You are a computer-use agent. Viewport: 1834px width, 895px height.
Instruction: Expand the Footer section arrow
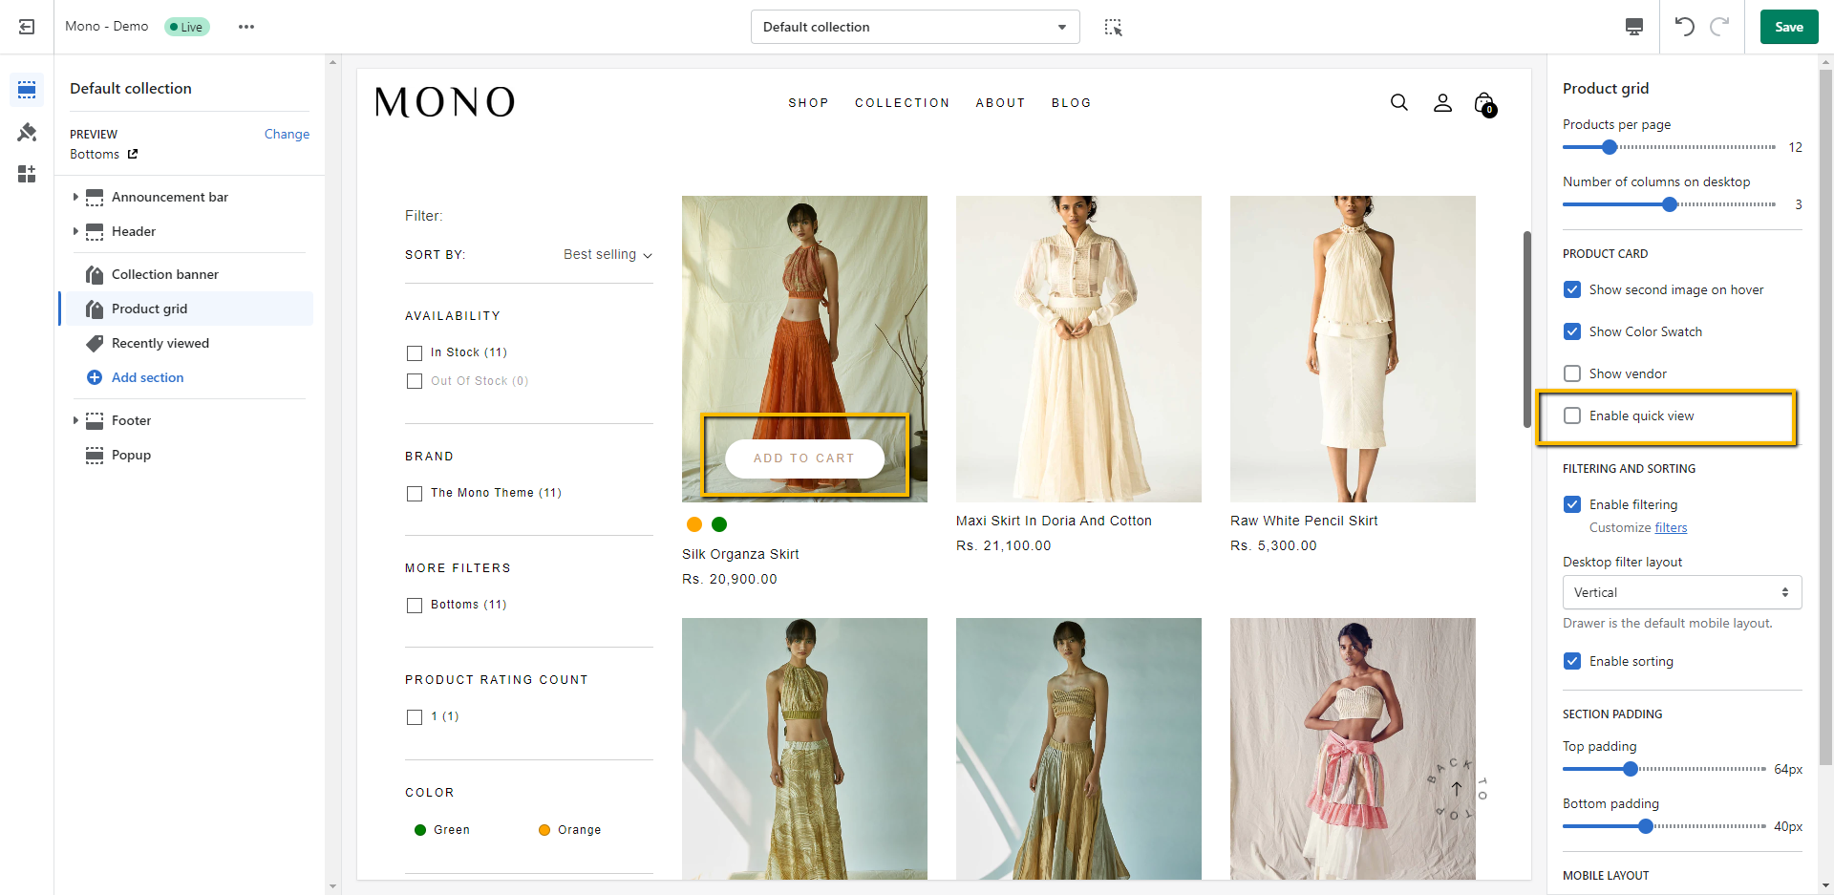pyautogui.click(x=75, y=420)
